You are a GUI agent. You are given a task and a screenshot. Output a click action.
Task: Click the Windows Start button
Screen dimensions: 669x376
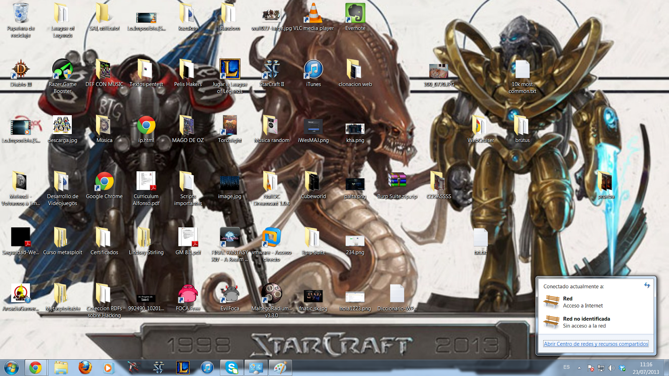(x=11, y=368)
